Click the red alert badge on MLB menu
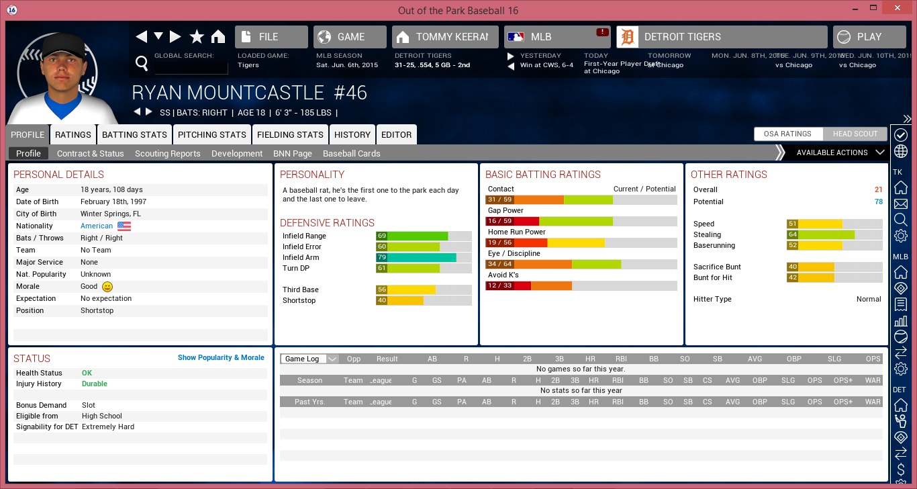Screen dimensions: 917x489 (602, 32)
